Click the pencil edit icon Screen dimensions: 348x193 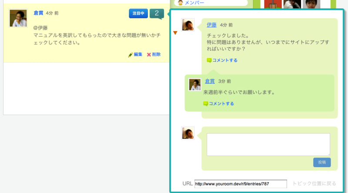coord(130,55)
